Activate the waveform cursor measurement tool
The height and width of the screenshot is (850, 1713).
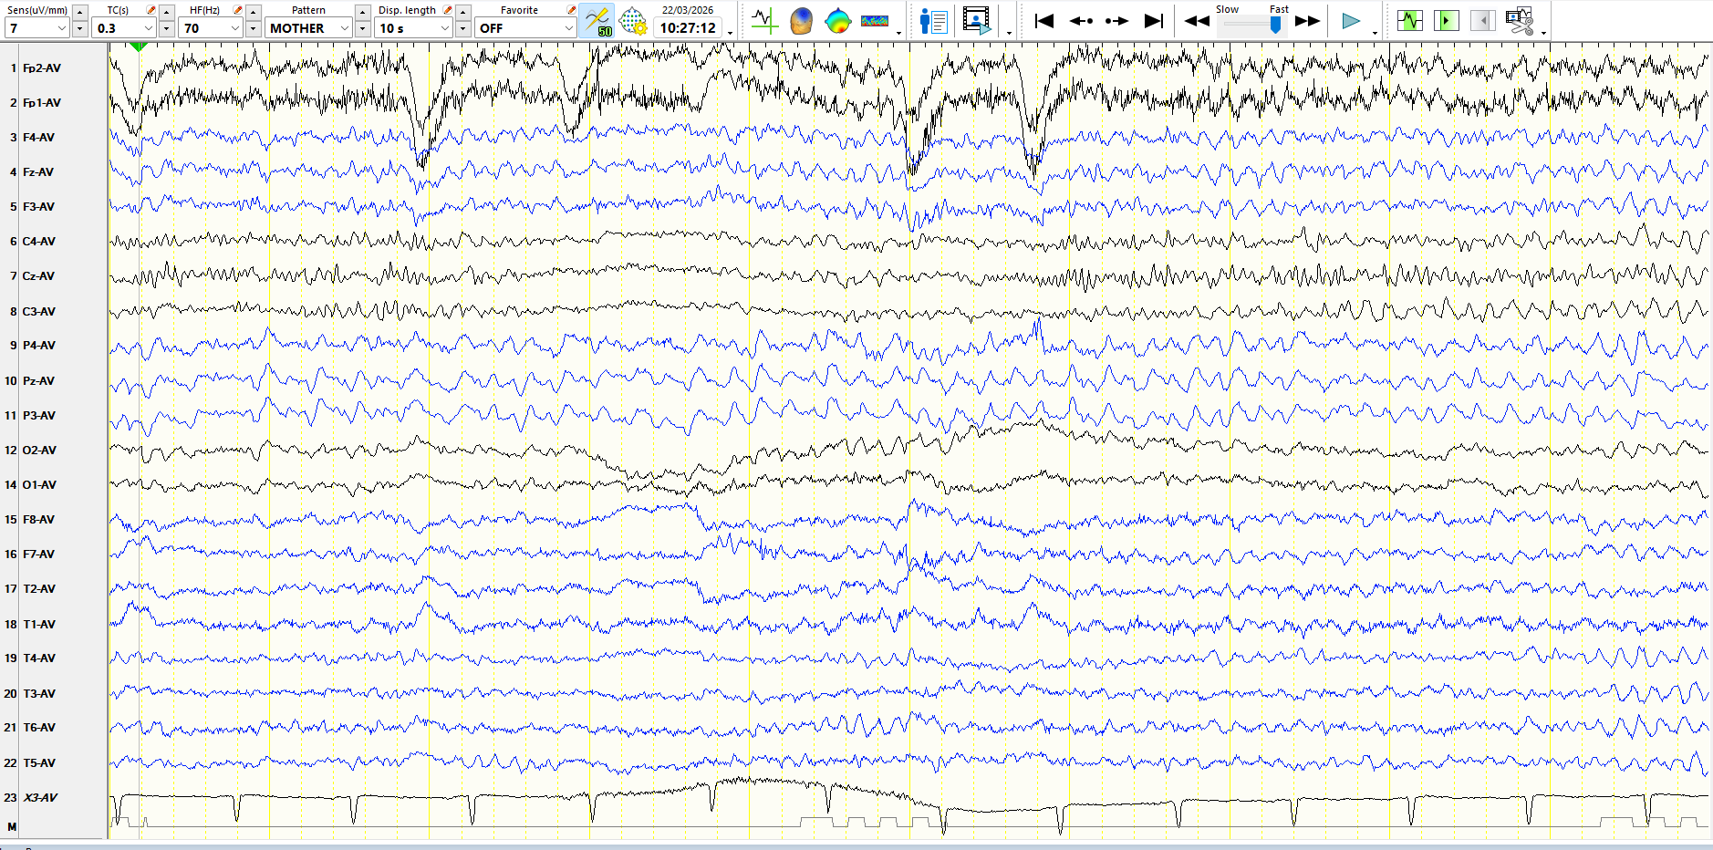pos(764,21)
